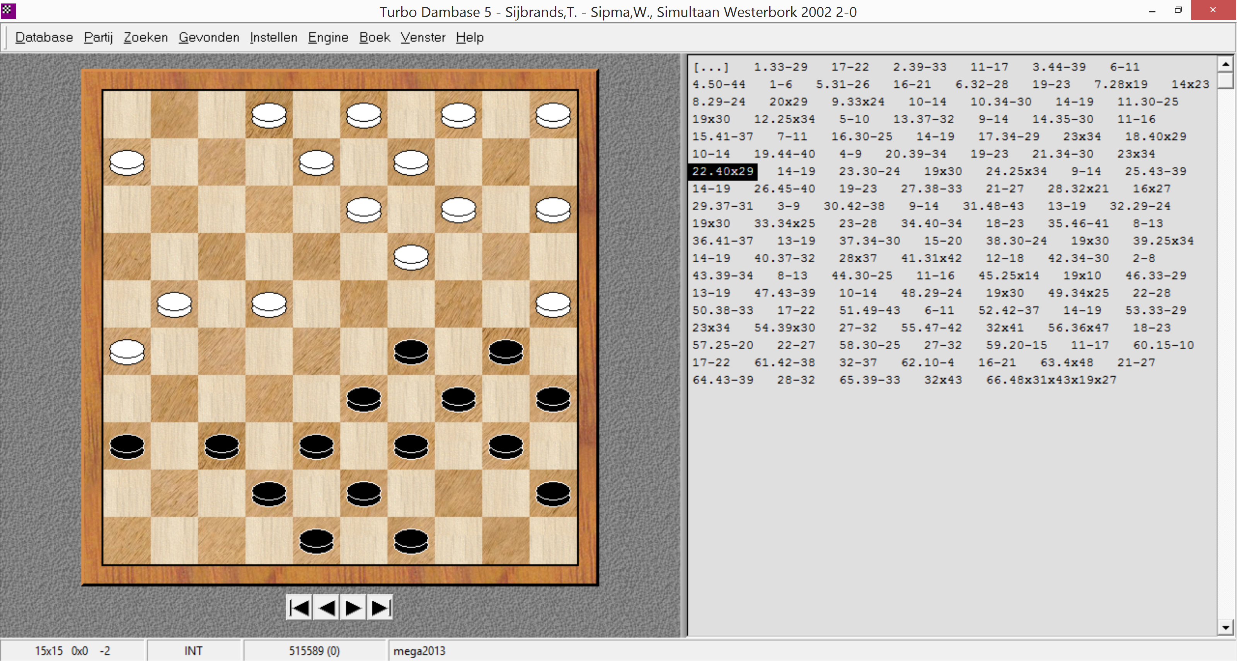Go to the final move 66.48x31x43x19x27
Viewport: 1237px width, 661px height.
[x=1051, y=380]
